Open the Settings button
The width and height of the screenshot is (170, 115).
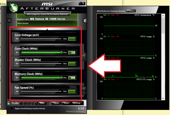click(x=76, y=103)
